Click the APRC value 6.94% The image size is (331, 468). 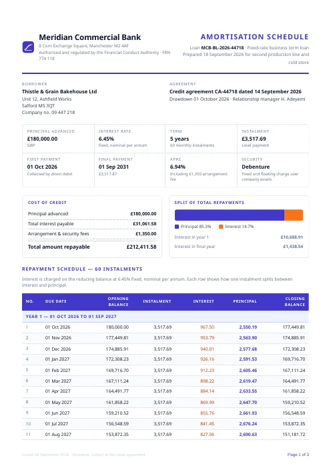point(178,167)
